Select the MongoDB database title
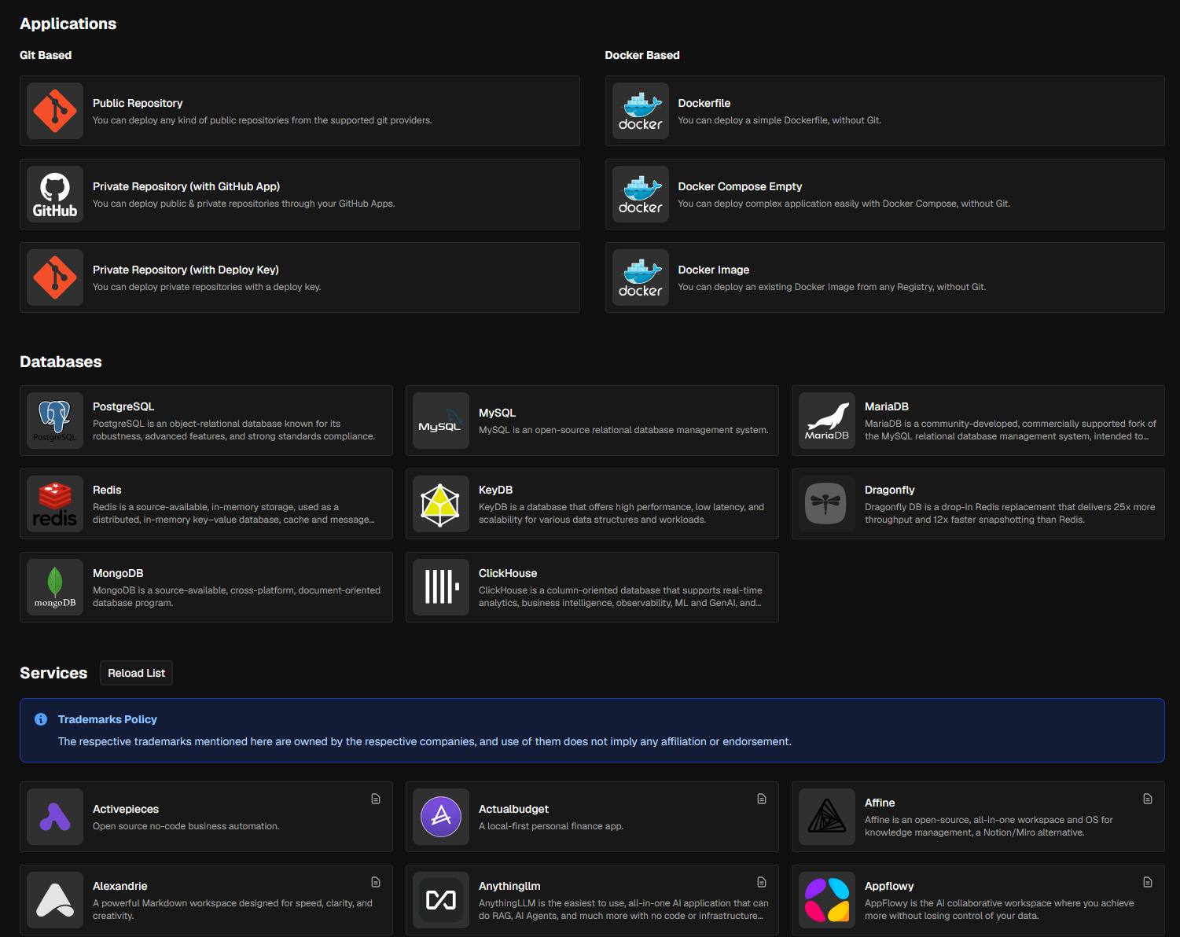Viewport: 1180px width, 937px height. pyautogui.click(x=118, y=573)
